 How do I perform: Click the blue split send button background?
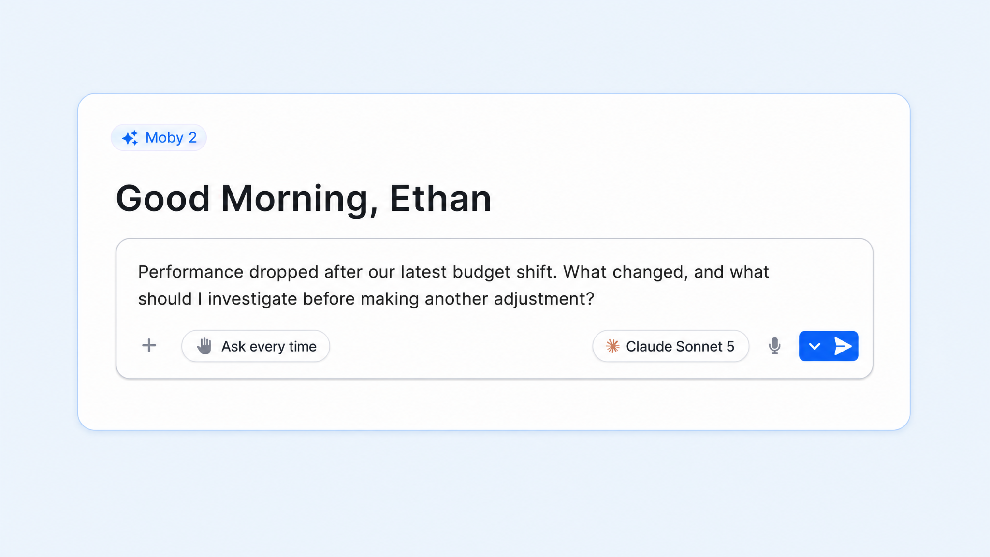tap(829, 346)
